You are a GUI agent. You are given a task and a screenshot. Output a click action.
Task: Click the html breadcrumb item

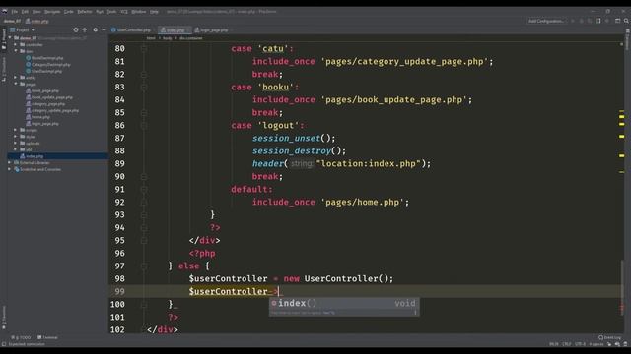(151, 38)
